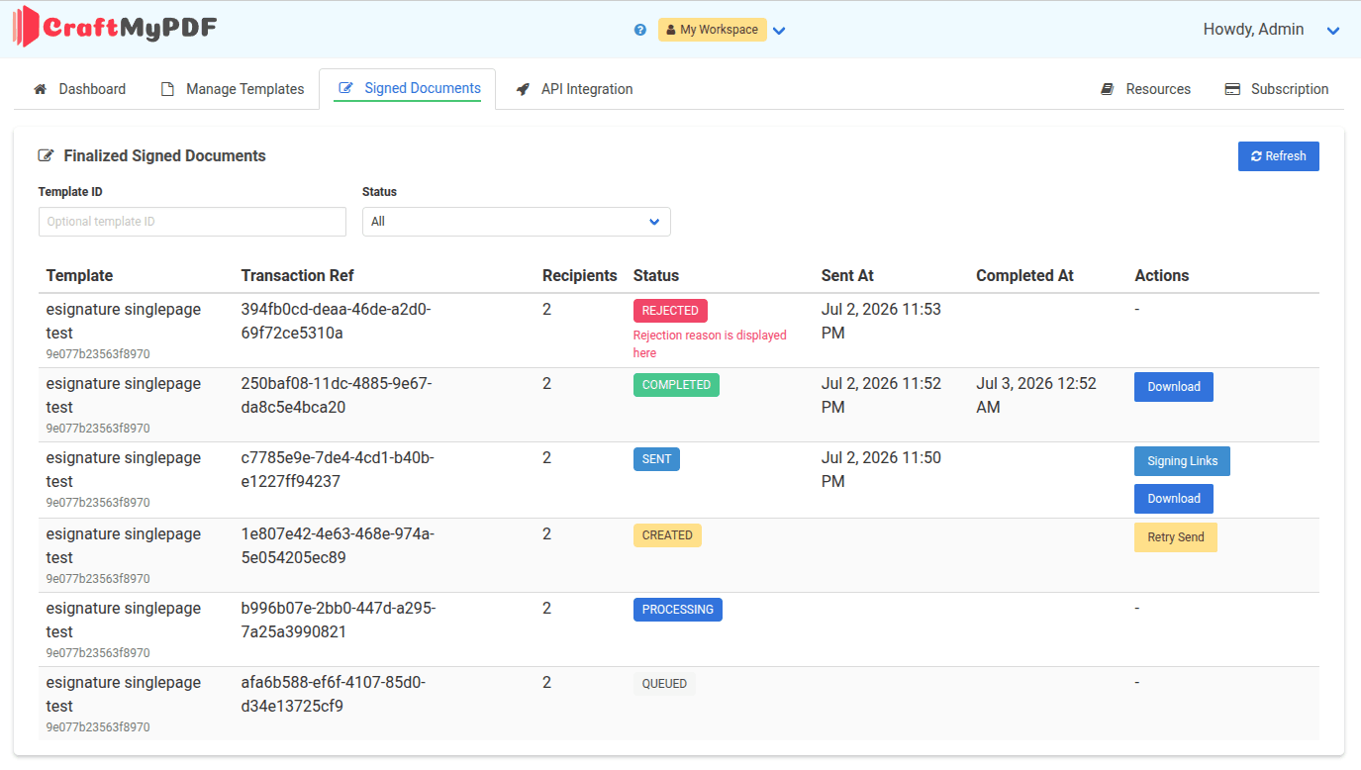Click the CraftMyPDF logo
Image resolution: width=1361 pixels, height=770 pixels.
coord(114,27)
